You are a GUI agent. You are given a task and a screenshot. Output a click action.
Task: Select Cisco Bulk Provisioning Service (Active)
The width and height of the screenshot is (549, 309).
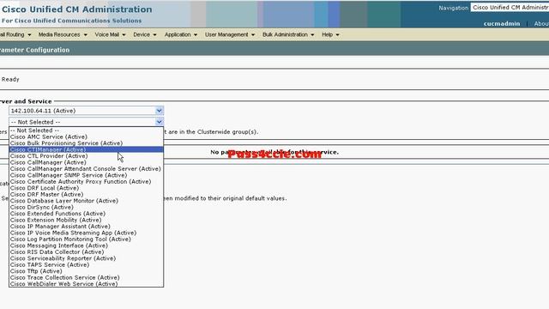tap(86, 143)
